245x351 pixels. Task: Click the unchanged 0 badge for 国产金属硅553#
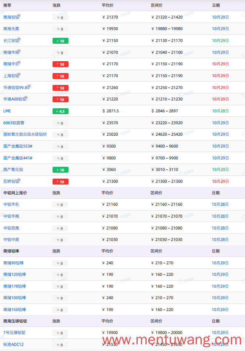coord(60,147)
